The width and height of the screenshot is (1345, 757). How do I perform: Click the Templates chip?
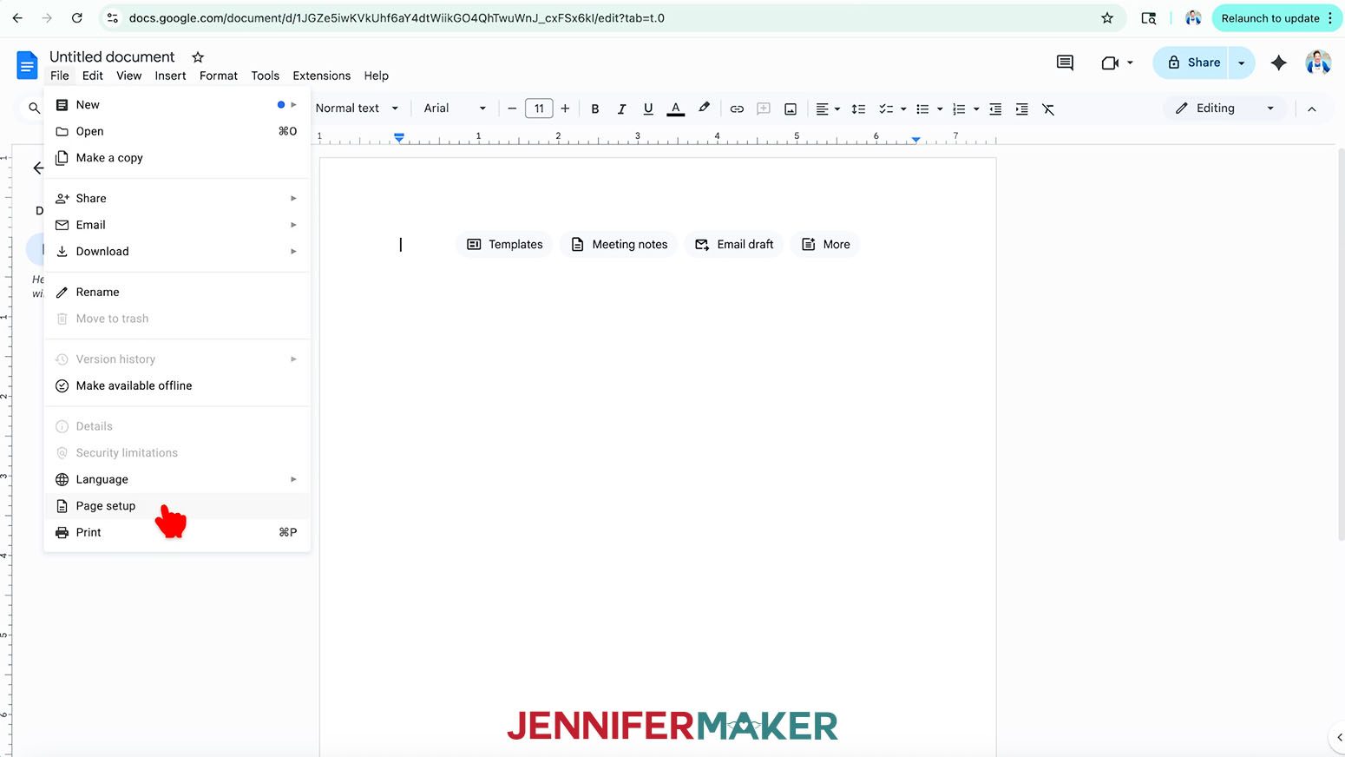coord(504,245)
